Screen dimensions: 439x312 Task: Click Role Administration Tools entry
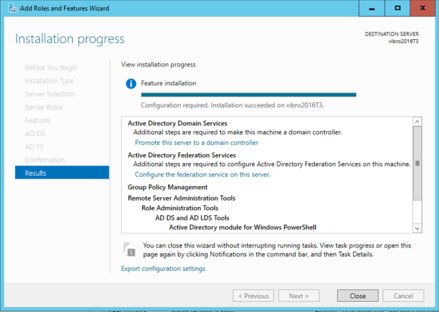[x=180, y=208]
